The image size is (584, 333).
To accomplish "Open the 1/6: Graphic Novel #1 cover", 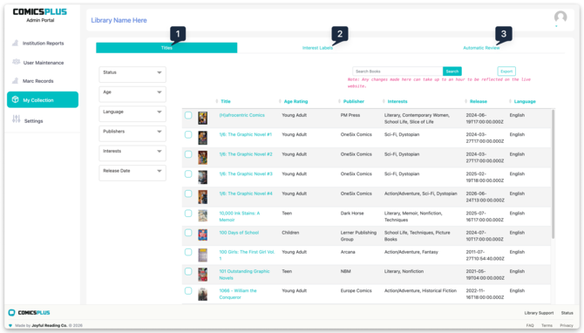I will (x=202, y=138).
